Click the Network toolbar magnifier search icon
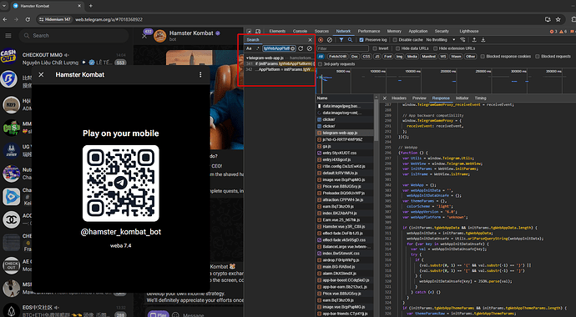This screenshot has height=317, width=576. click(350, 40)
